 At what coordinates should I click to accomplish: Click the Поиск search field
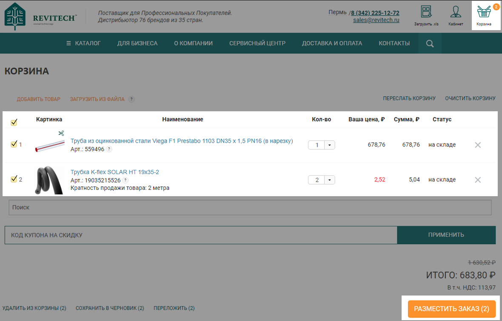250,207
